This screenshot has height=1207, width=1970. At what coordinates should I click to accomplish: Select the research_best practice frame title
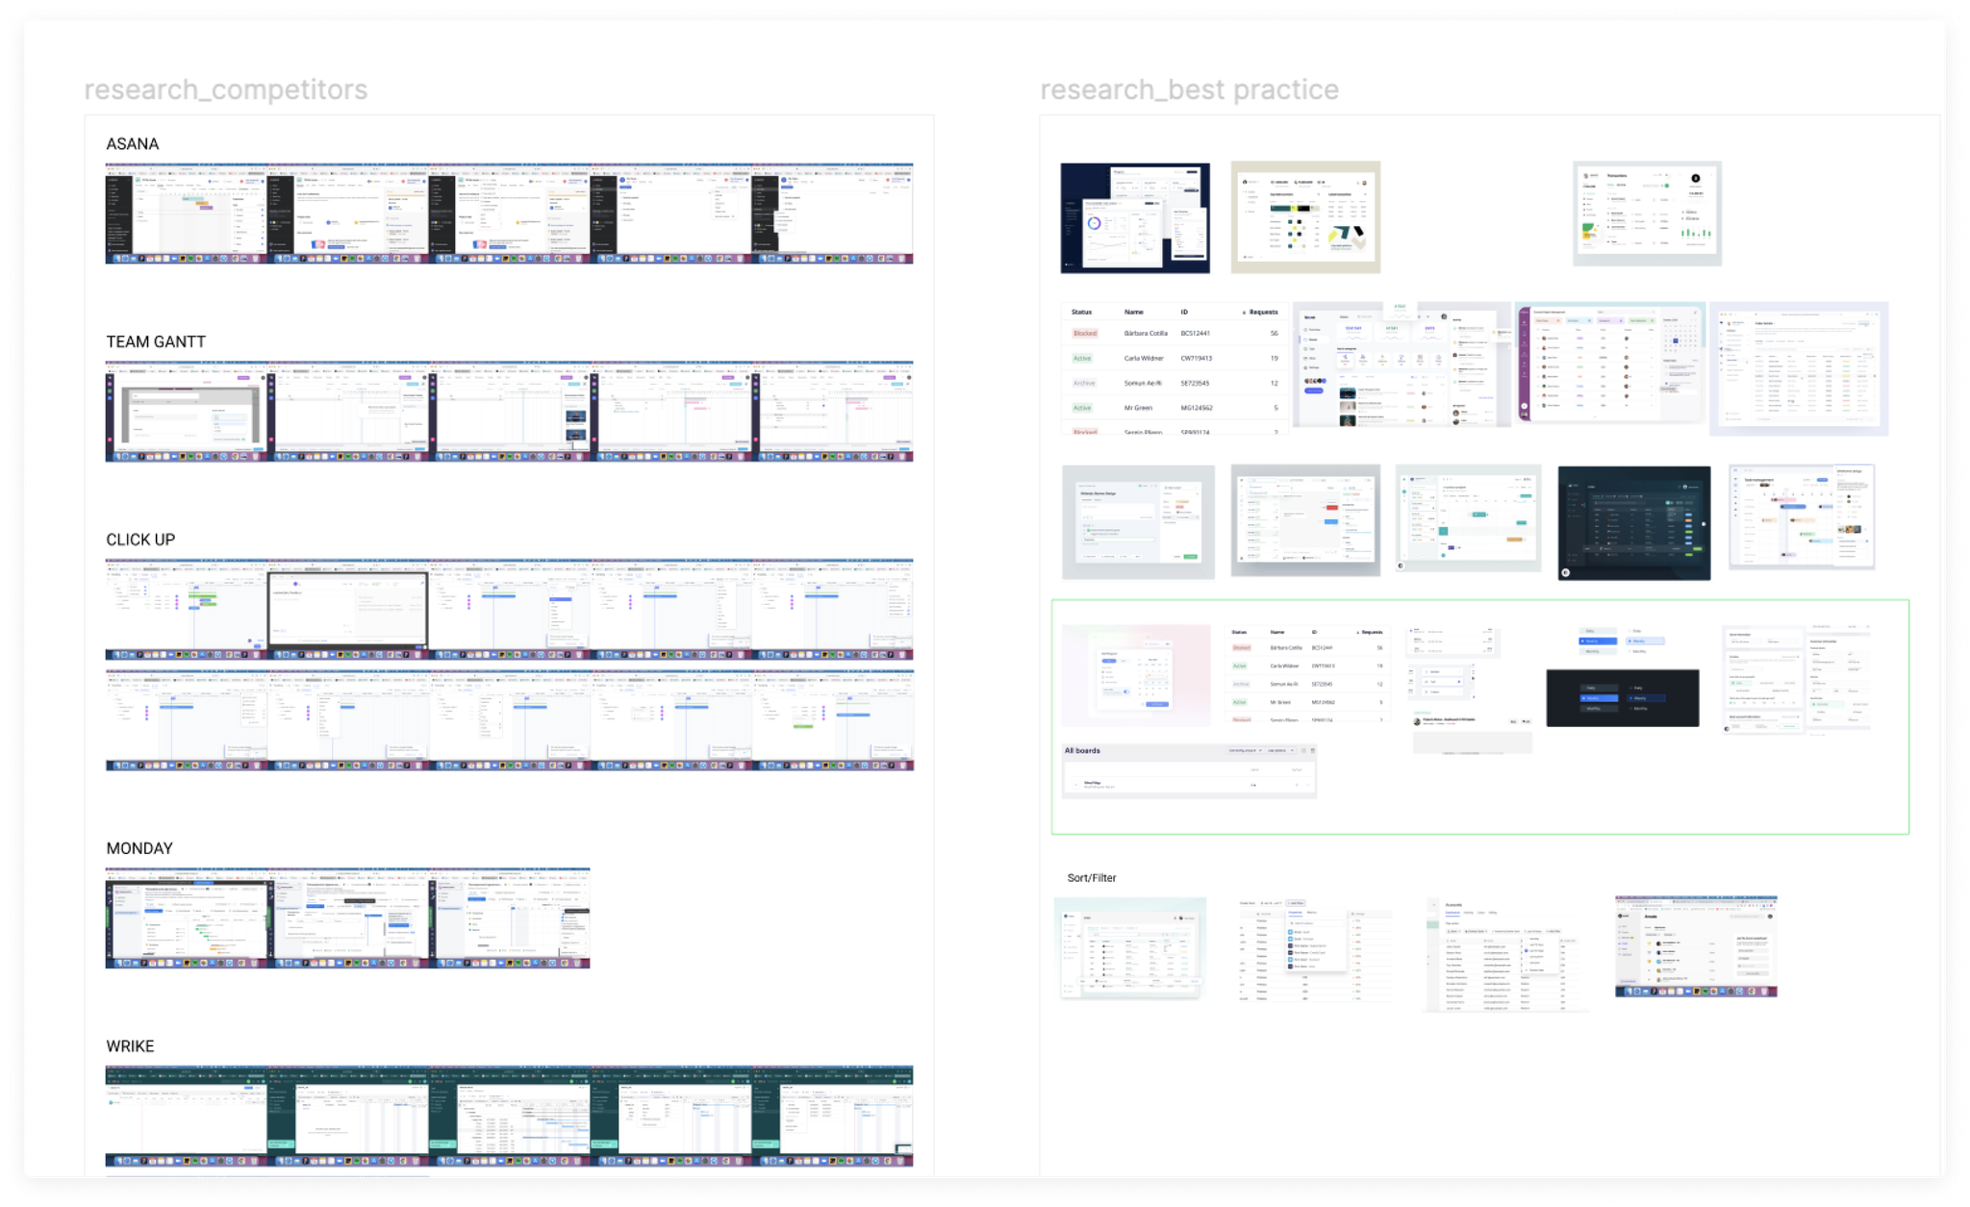pos(1190,89)
